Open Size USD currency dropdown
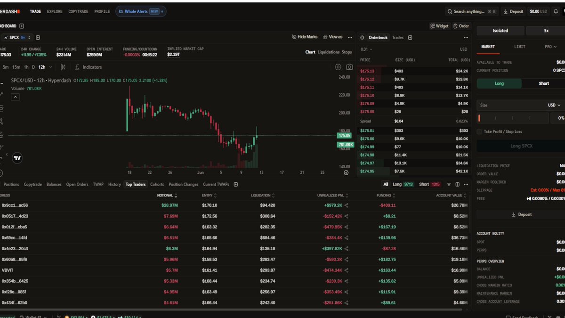The width and height of the screenshot is (565, 318). [554, 105]
